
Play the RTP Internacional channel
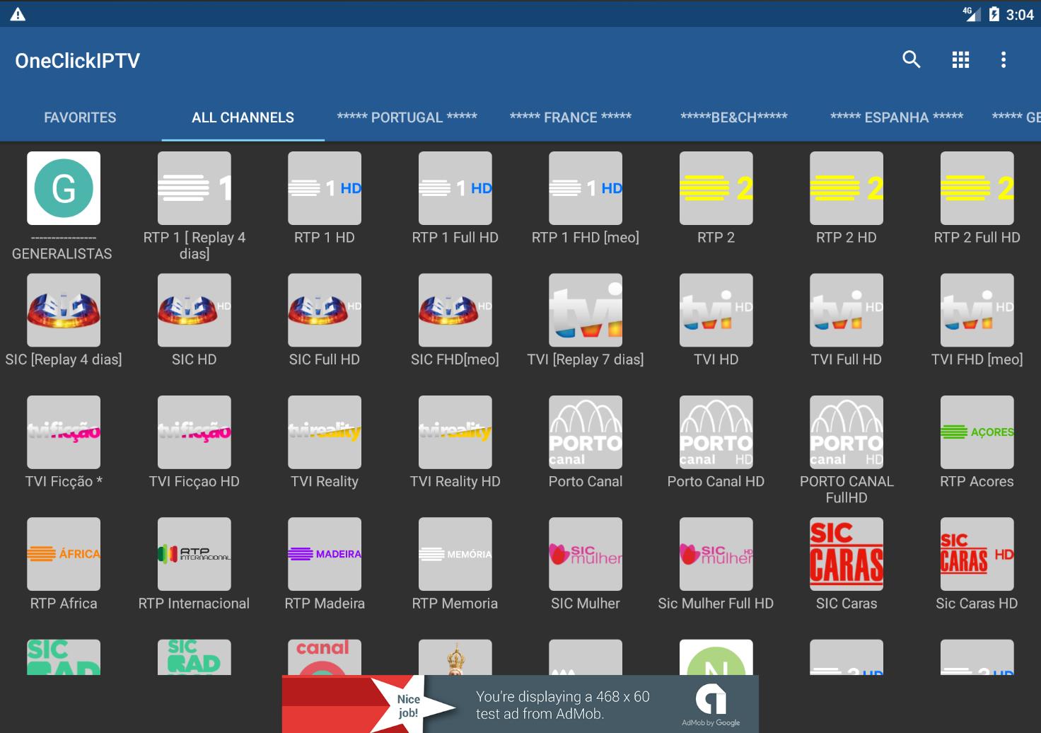(x=194, y=554)
